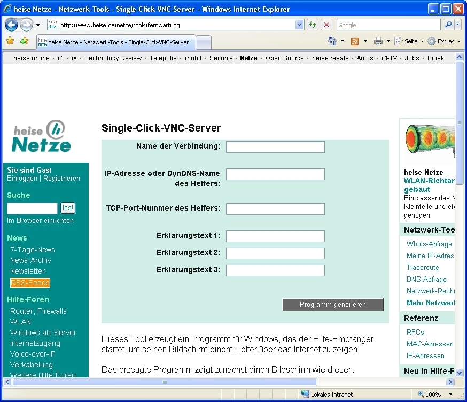
Task: Open 7-Tage-News sidebar link
Action: [33, 250]
